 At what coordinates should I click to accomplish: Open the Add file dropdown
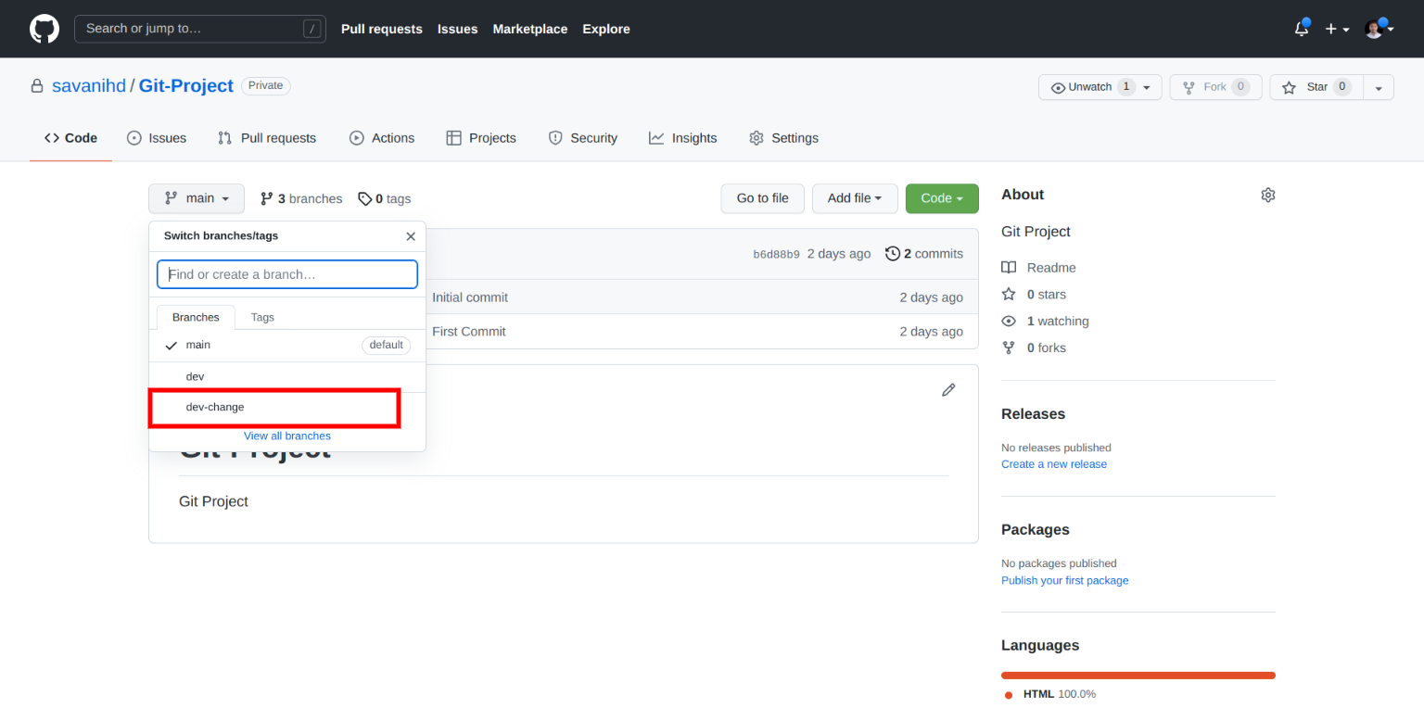854,198
